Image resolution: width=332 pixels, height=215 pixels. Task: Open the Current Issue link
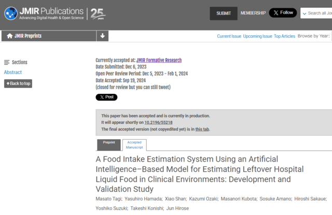(x=229, y=36)
